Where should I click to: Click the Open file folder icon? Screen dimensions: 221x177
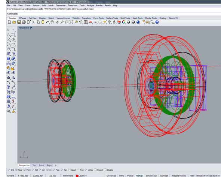tap(14, 22)
